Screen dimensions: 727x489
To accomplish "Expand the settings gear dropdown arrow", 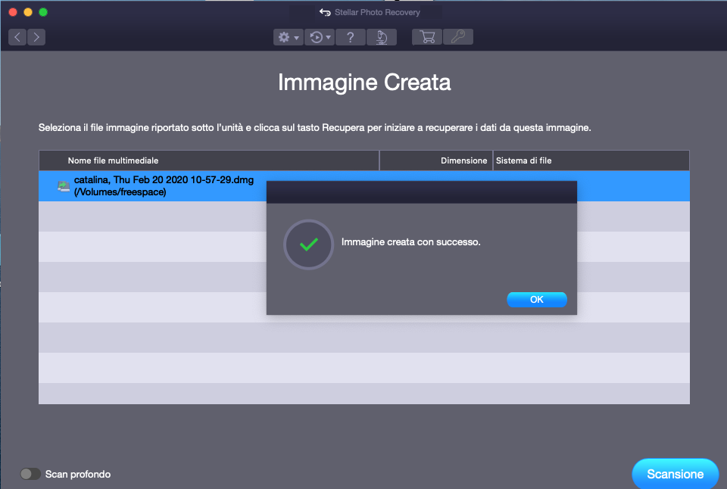I will click(297, 37).
